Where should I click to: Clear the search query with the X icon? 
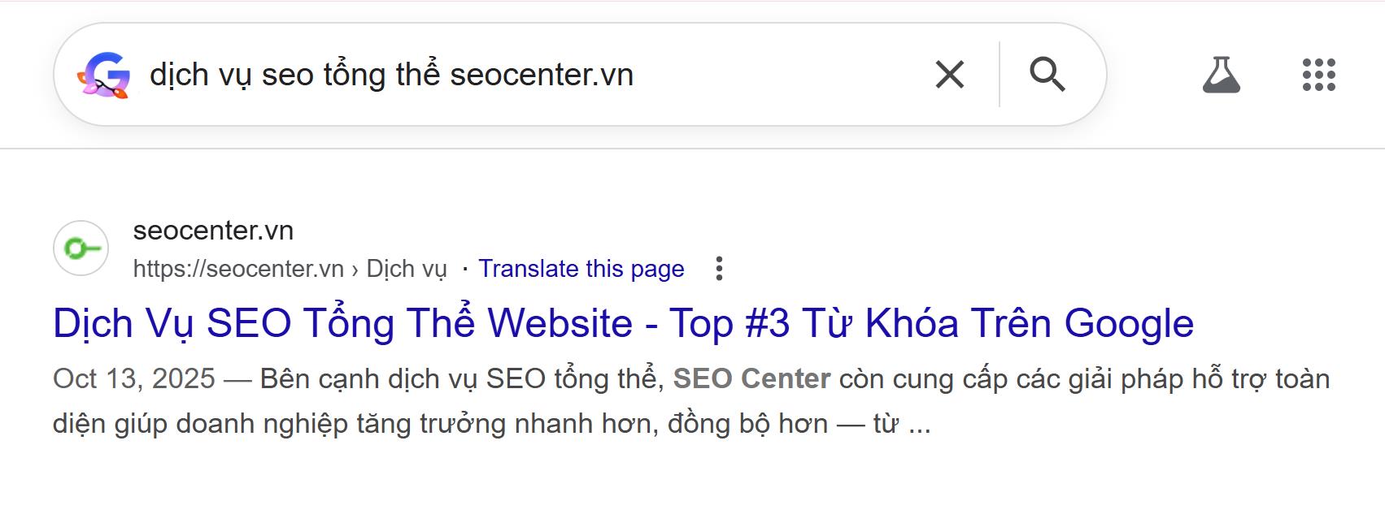950,74
